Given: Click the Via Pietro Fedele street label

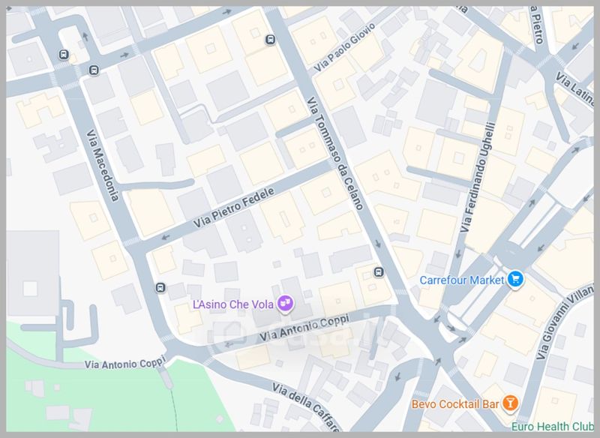Looking at the screenshot, I should tap(234, 207).
